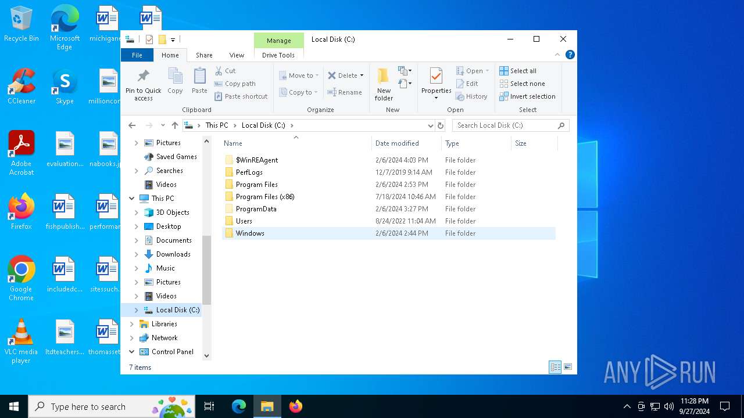Expand the address bar history dropdown
Viewport: 744px width, 418px height.
(430, 125)
